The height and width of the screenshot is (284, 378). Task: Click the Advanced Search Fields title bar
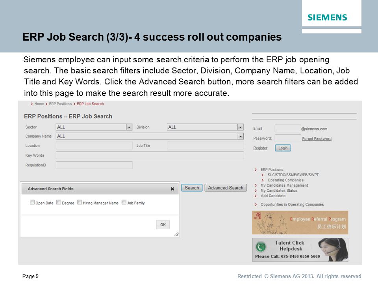pyautogui.click(x=100, y=189)
